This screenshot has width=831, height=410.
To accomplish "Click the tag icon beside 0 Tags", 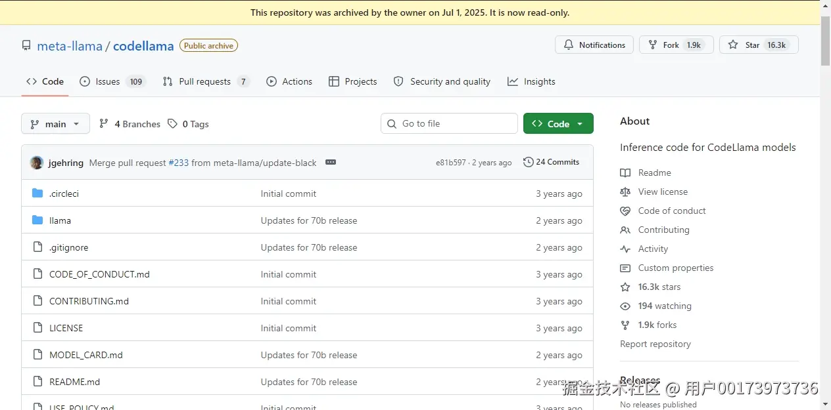I will pyautogui.click(x=172, y=123).
